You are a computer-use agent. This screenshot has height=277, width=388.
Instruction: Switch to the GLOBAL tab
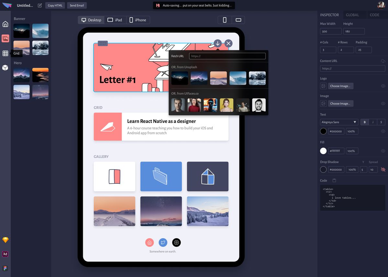(352, 15)
